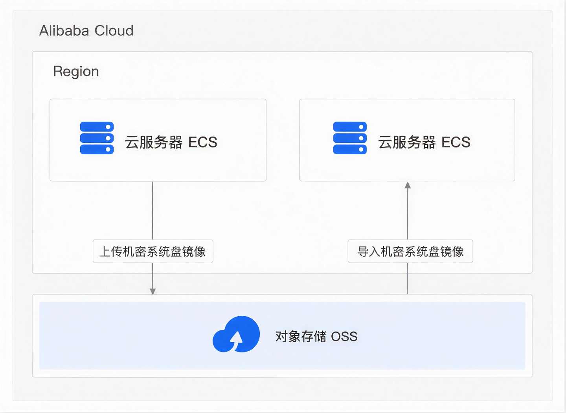The image size is (566, 413).
Task: Click the upward arrowhead below right ECS
Action: point(408,185)
